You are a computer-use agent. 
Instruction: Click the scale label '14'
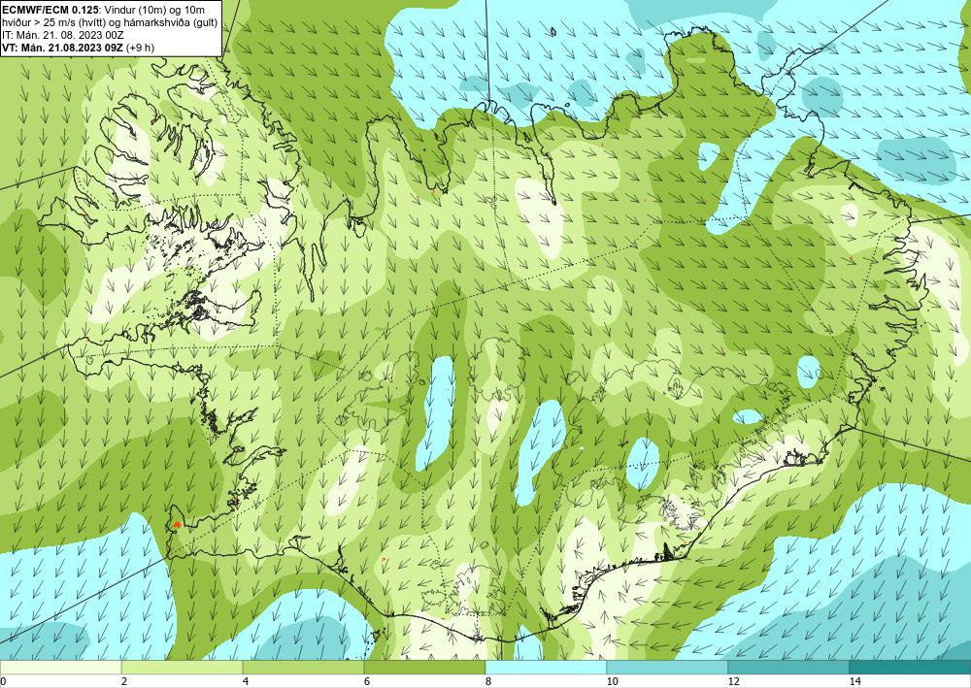click(x=855, y=681)
